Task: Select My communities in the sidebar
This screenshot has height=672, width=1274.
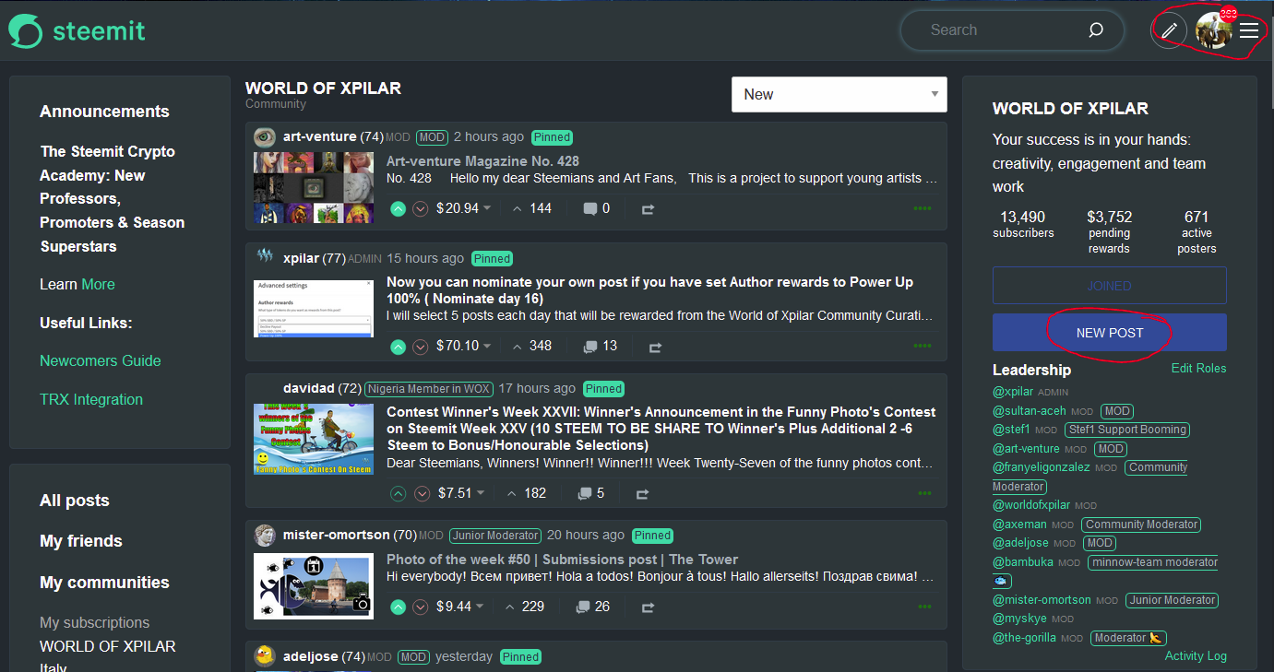Action: (104, 583)
